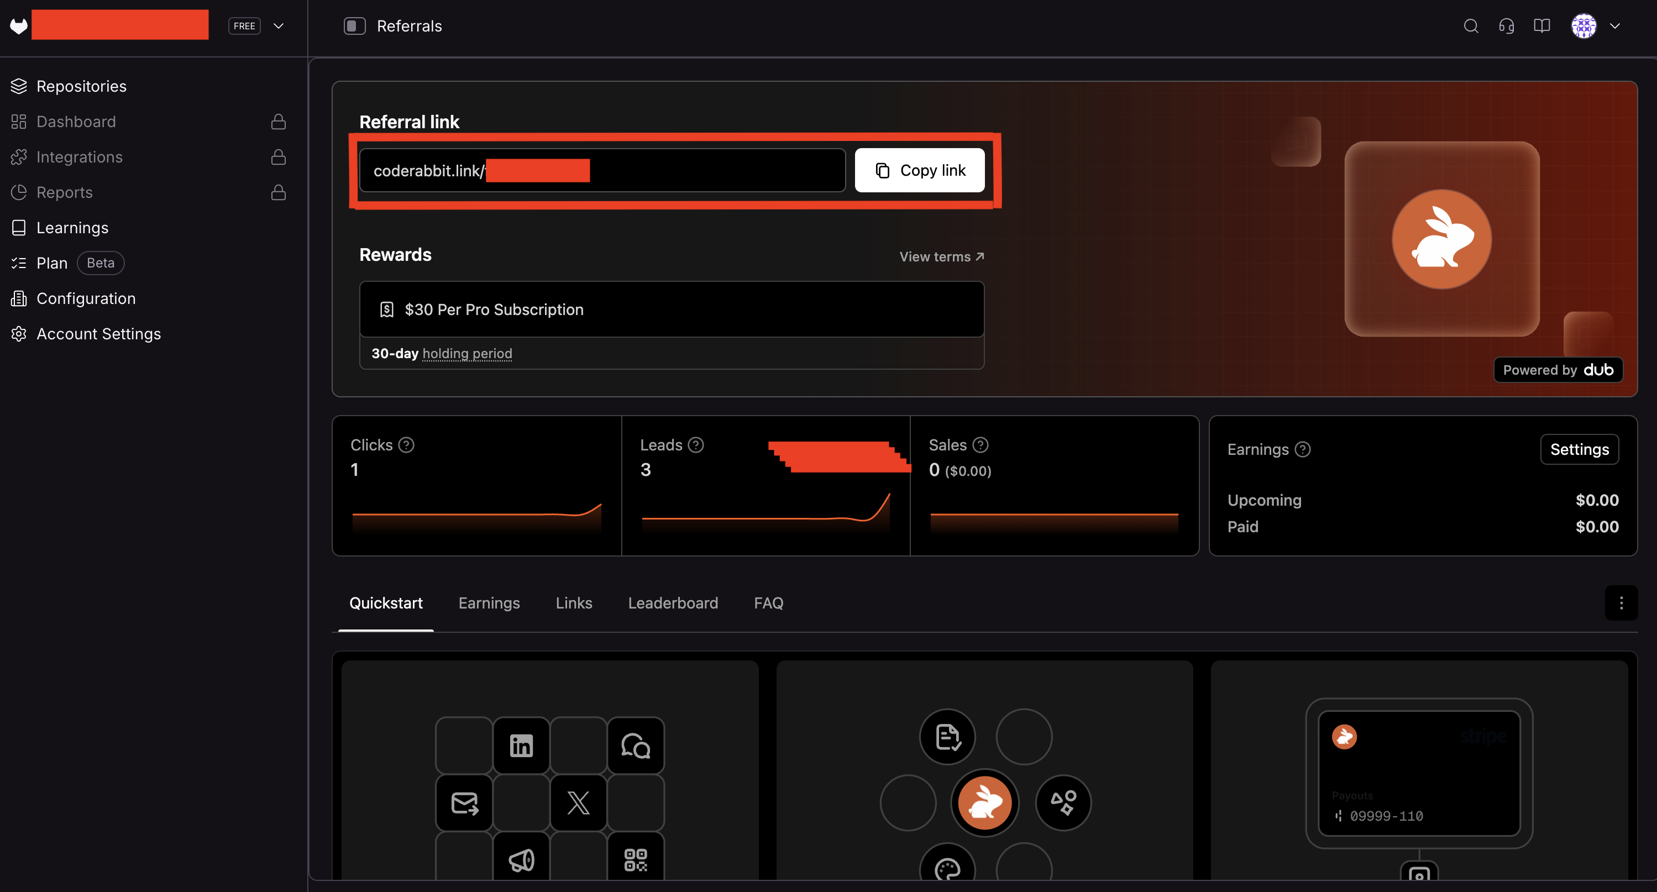1657x892 pixels.
Task: Click the rabbit logo on payout card
Action: pos(1344,737)
